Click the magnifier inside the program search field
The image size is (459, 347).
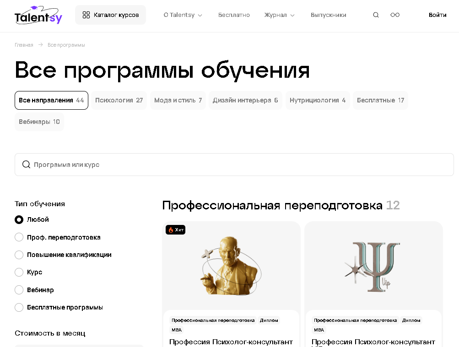[x=27, y=165]
